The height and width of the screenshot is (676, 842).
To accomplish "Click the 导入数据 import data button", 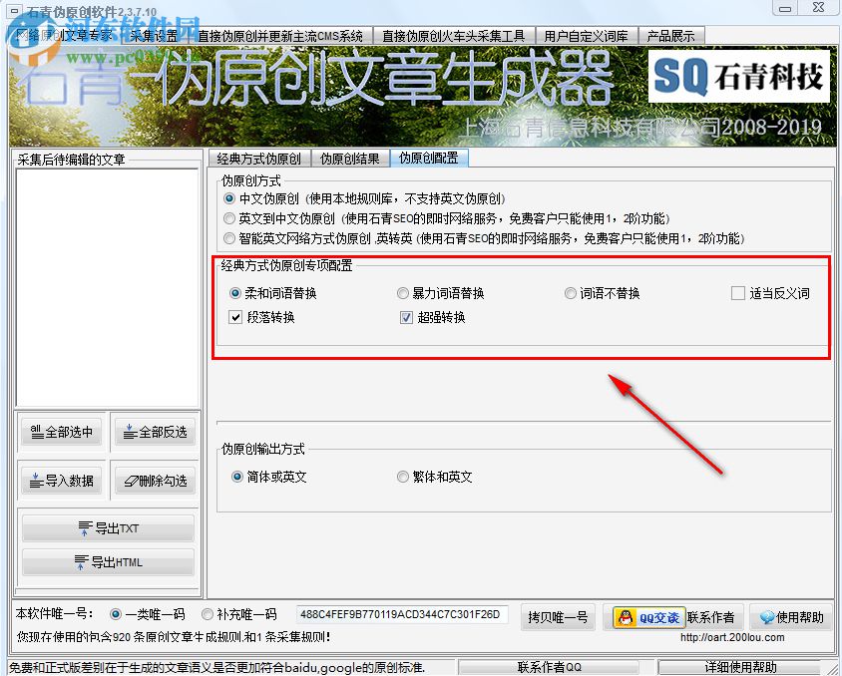I will 62,481.
